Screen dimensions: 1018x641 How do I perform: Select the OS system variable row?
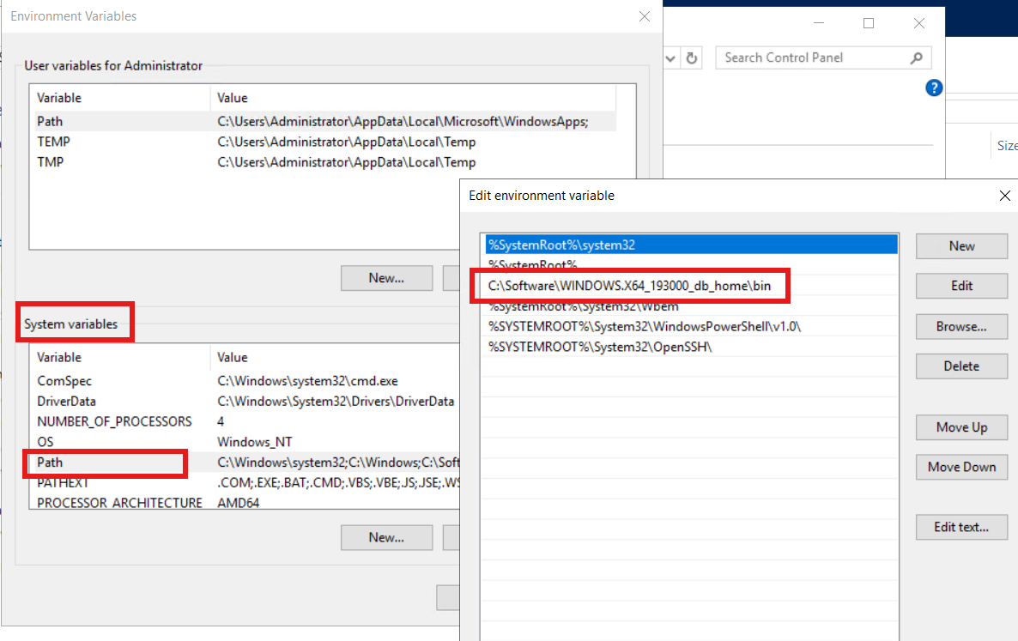pyautogui.click(x=246, y=442)
